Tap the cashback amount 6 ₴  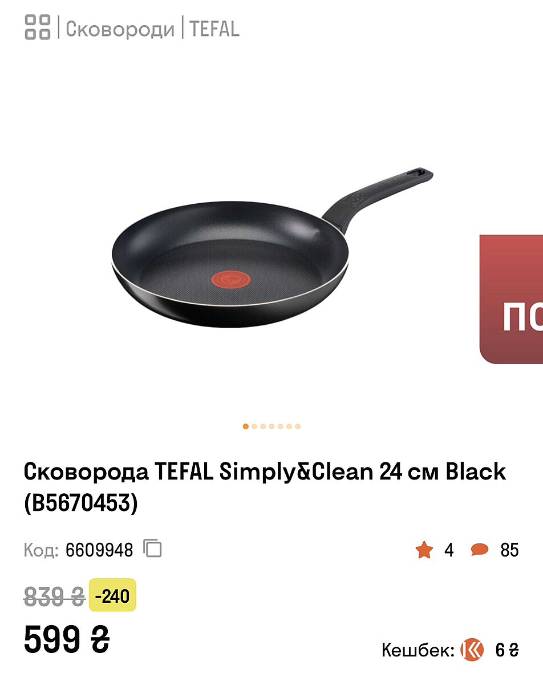[x=507, y=650]
